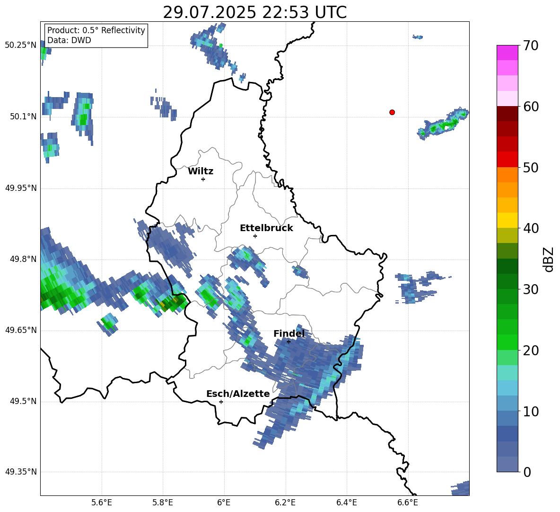The image size is (560, 512).
Task: Pick the magenta swatch at the colorbar top
Action: point(507,53)
